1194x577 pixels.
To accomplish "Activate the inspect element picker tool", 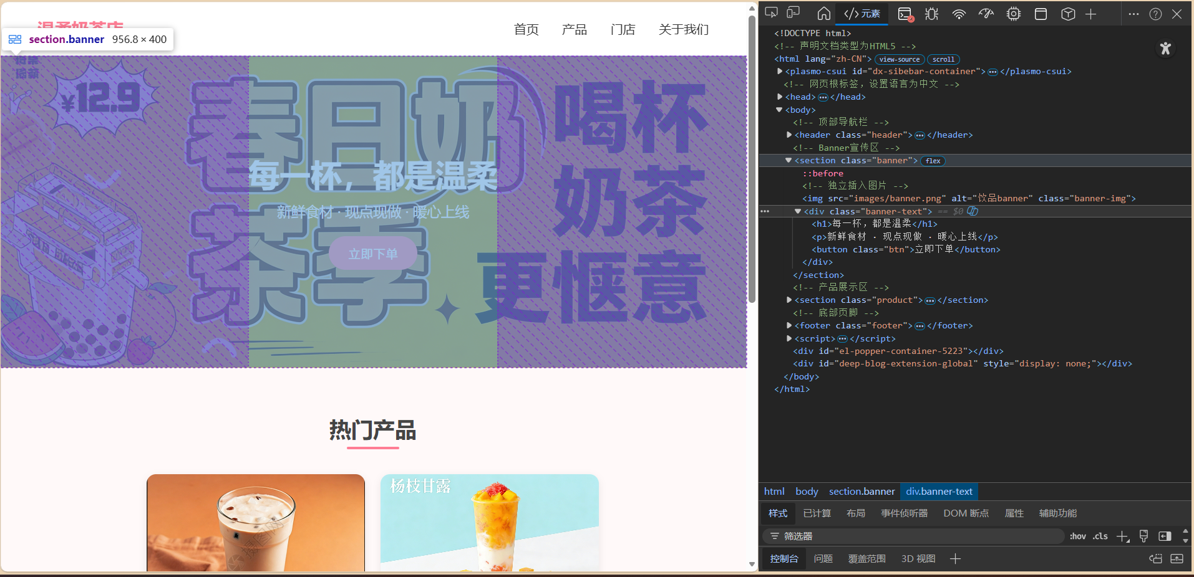I will click(x=772, y=13).
